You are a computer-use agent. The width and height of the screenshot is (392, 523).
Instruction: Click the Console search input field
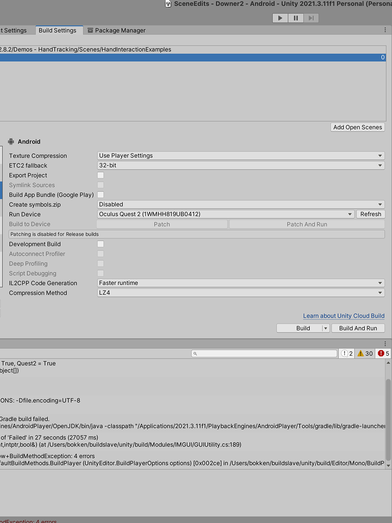264,354
